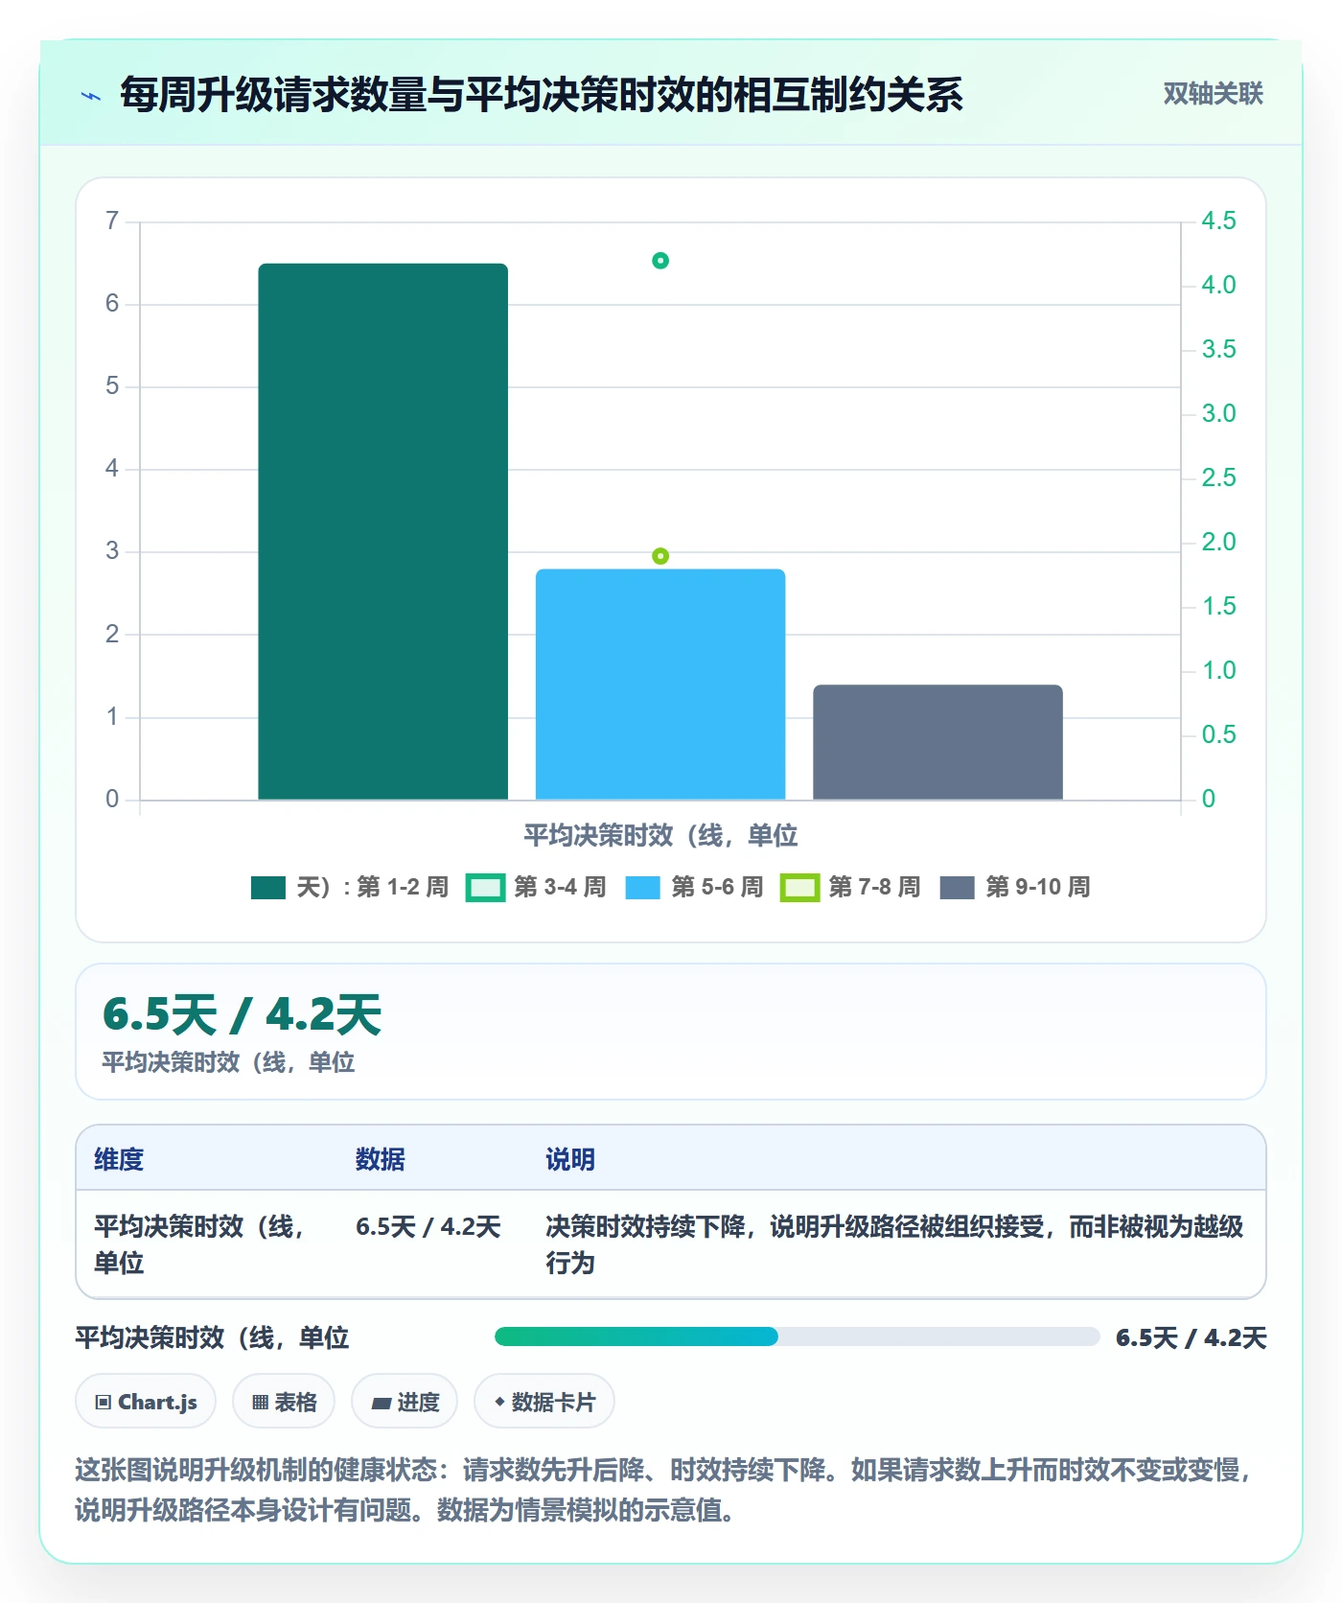
Task: Click the 平均决策时效 label beside progress bar
Action: coord(212,1337)
